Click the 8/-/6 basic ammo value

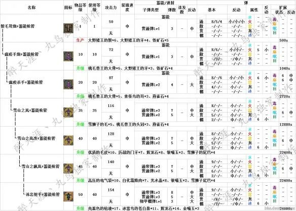216,78
